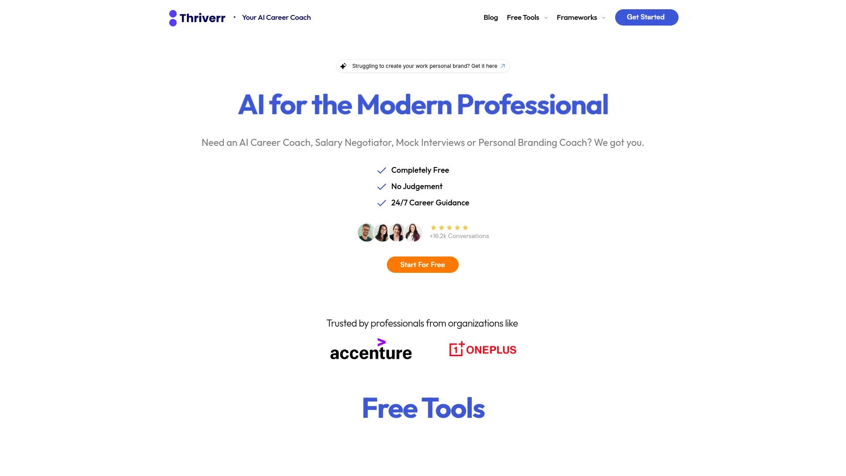Click the external link arrow icon
The height and width of the screenshot is (476, 846).
point(503,66)
